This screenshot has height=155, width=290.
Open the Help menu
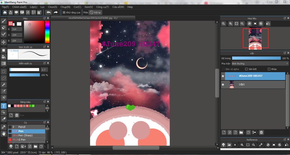(130, 7)
